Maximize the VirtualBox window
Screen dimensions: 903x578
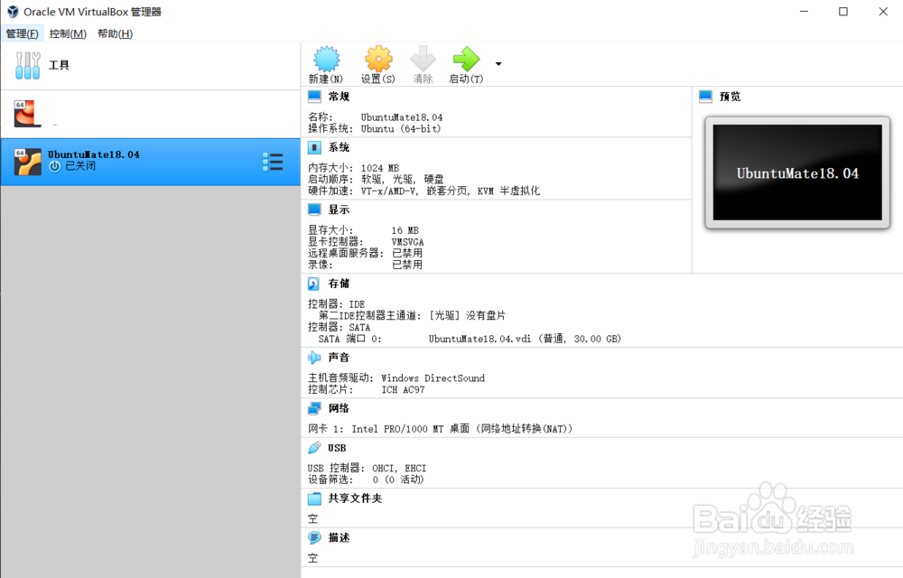click(x=843, y=12)
